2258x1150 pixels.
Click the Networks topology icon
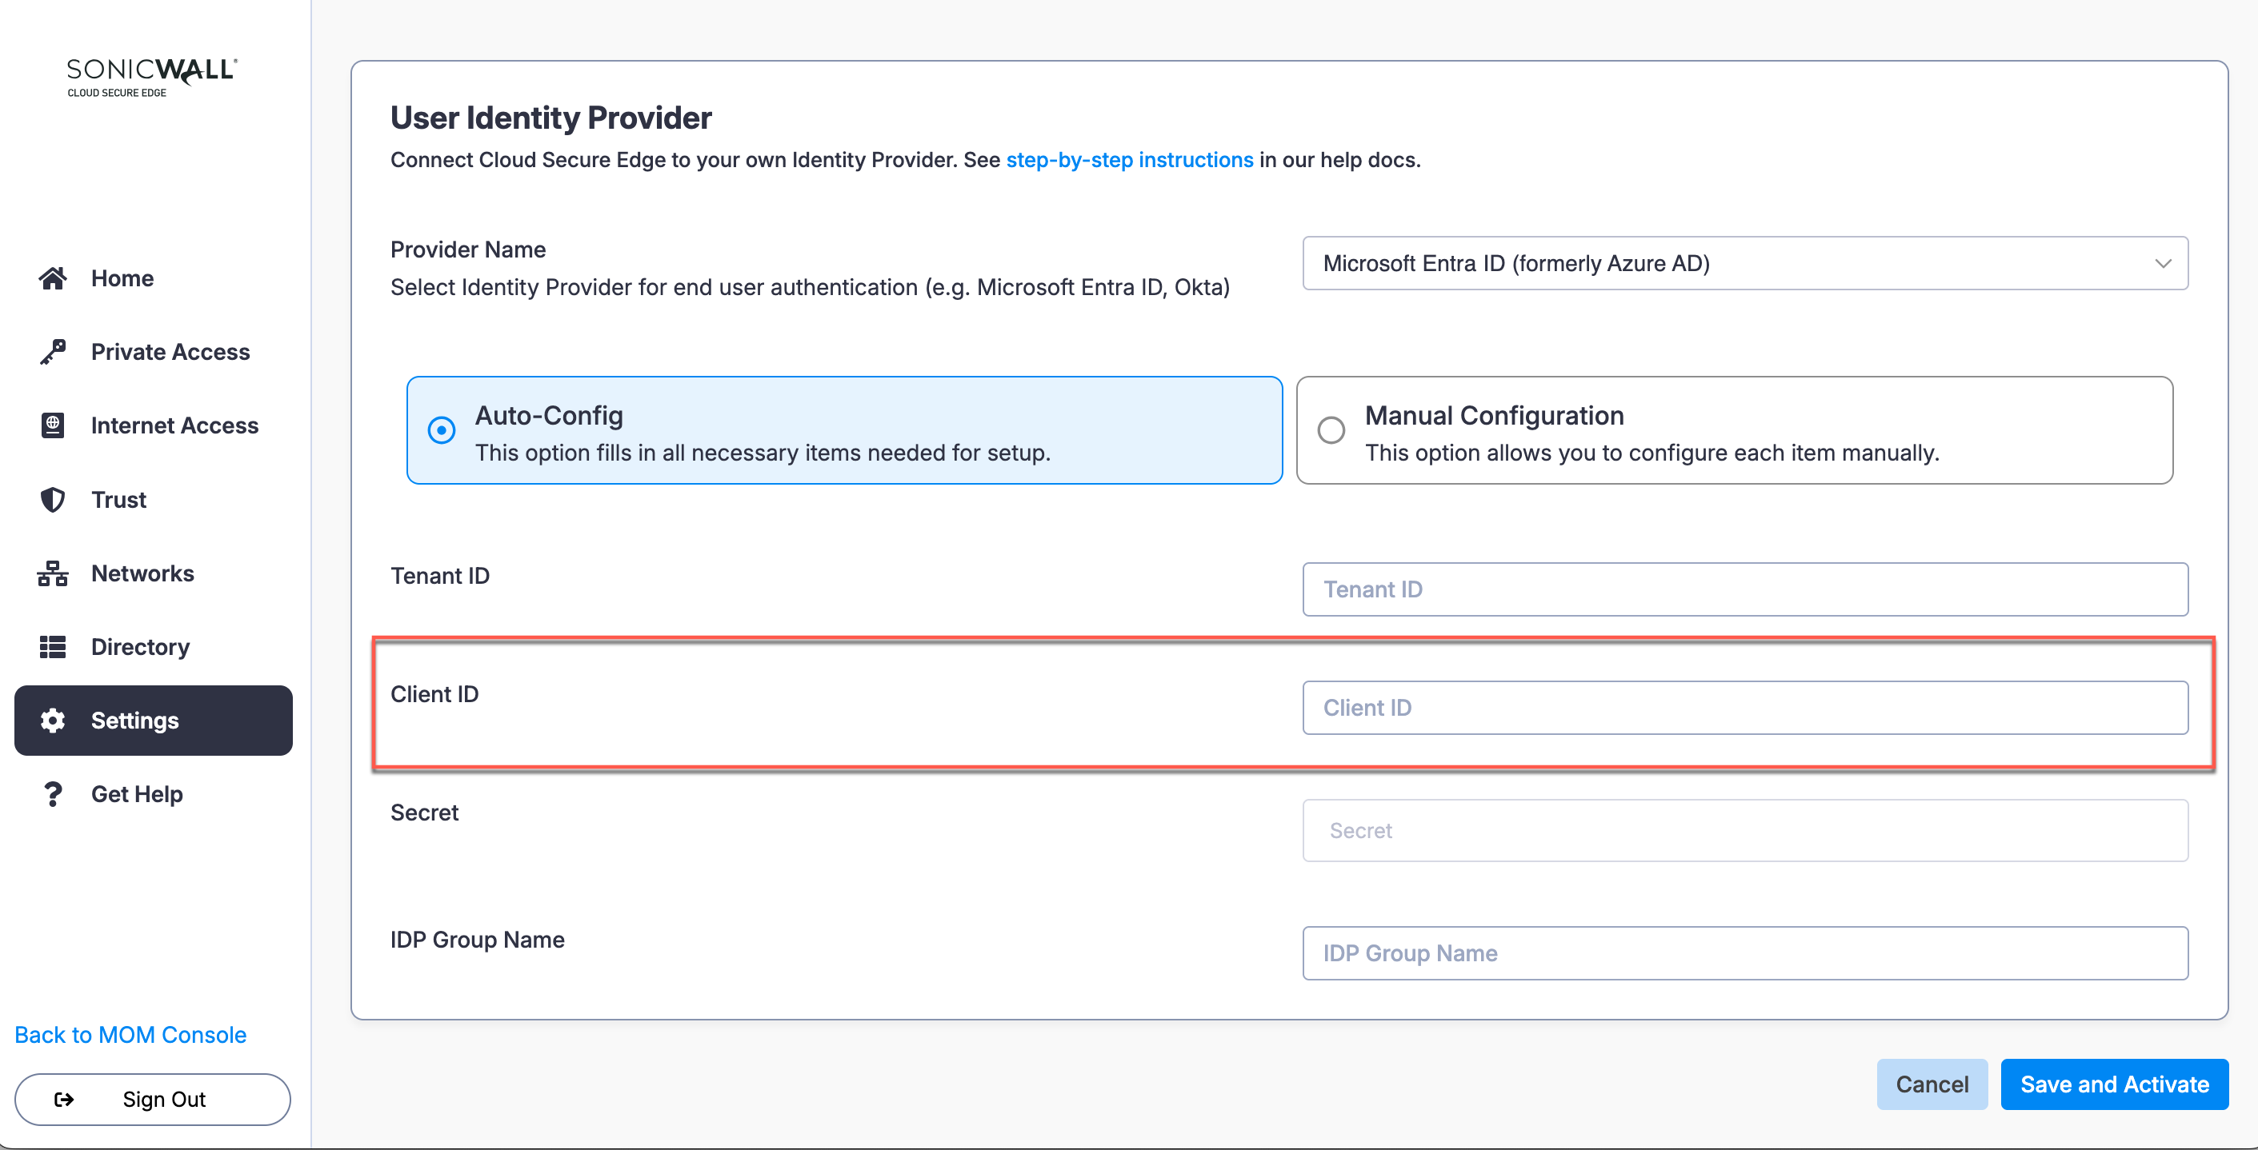53,573
